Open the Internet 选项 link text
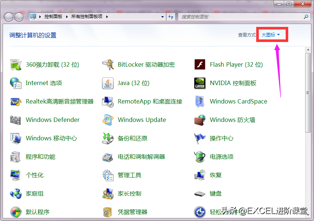The height and width of the screenshot is (221, 314). coord(44,83)
